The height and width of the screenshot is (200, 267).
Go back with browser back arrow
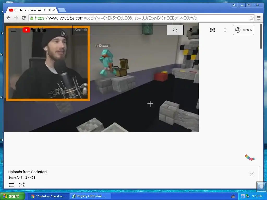[x=9, y=18]
